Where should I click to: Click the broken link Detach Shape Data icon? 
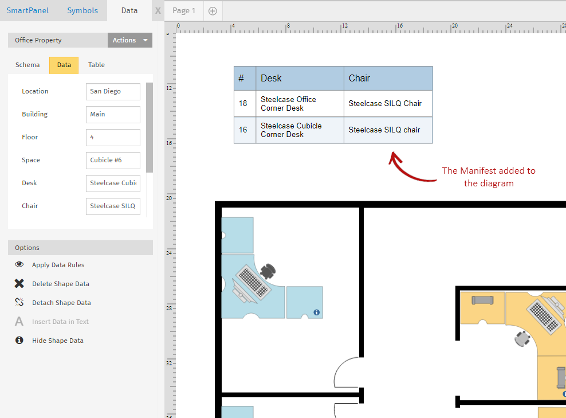(x=19, y=303)
